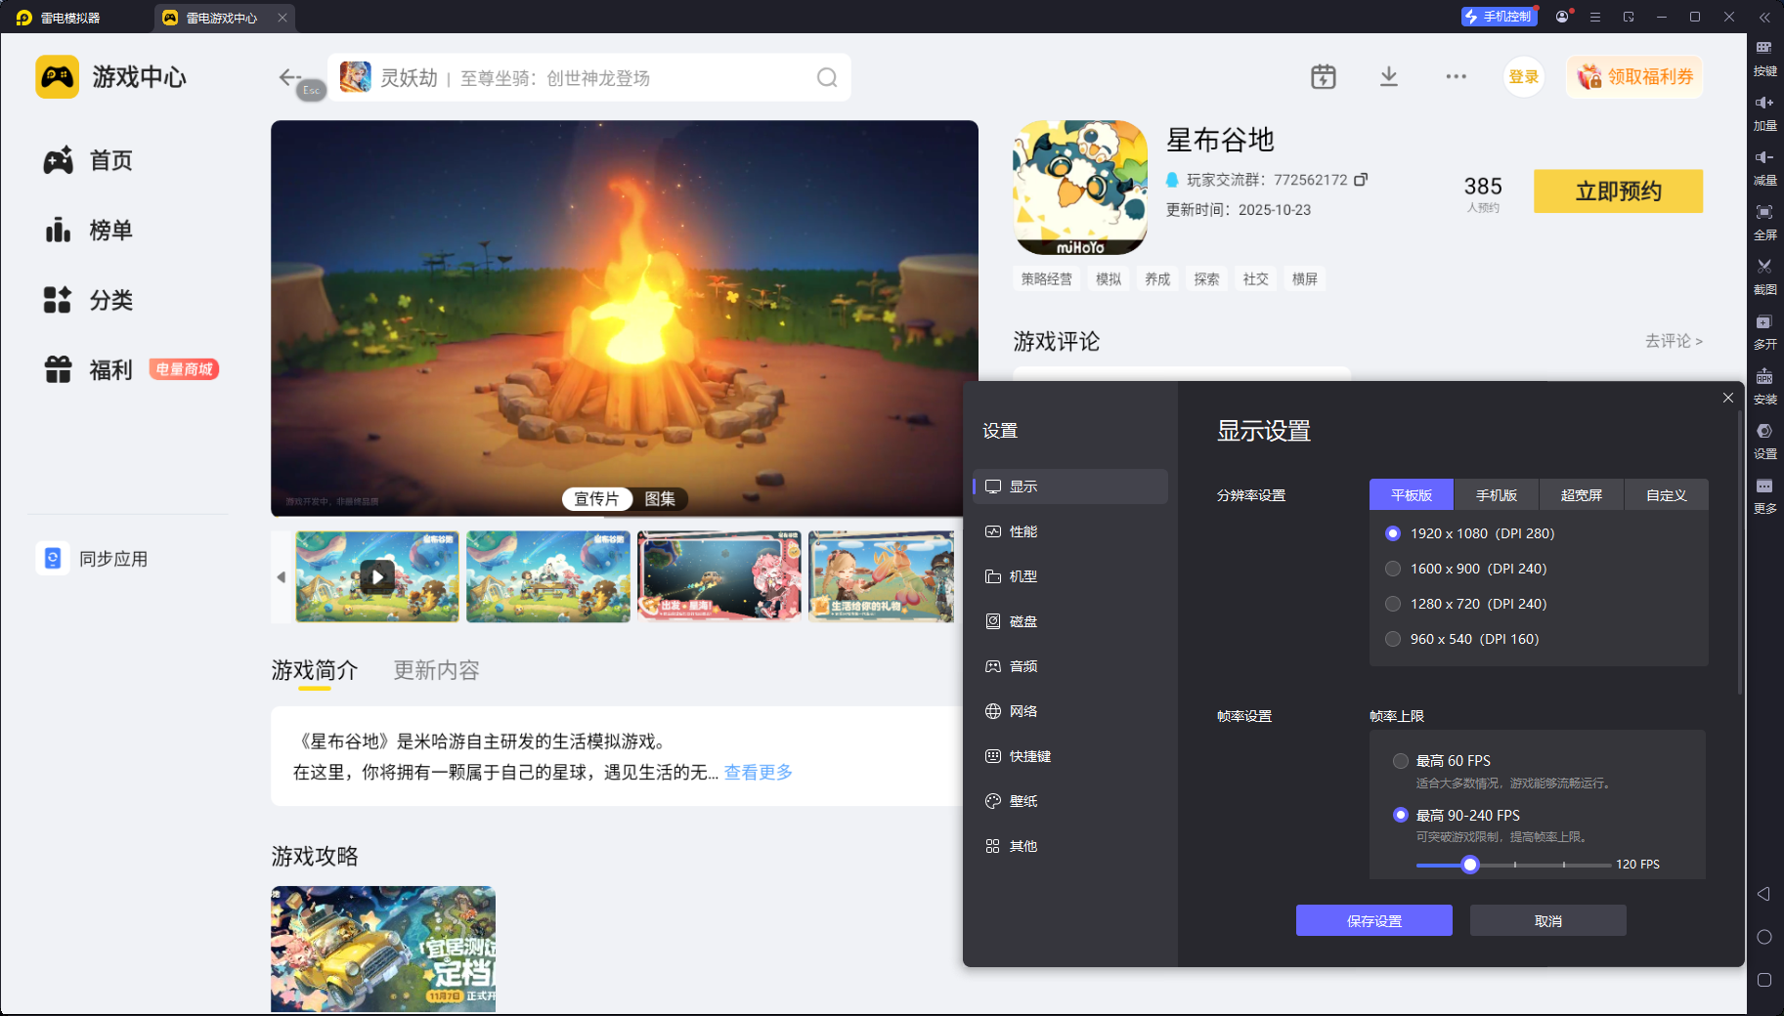Image resolution: width=1784 pixels, height=1016 pixels.
Task: Click the 领取福利券 coupon button
Action: point(1635,77)
